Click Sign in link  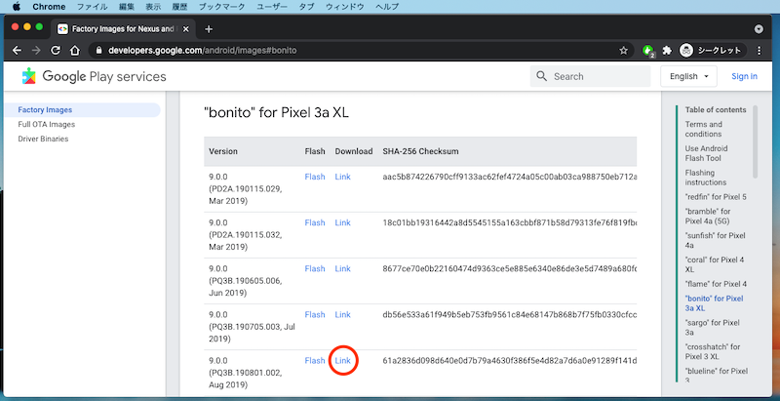(x=744, y=76)
